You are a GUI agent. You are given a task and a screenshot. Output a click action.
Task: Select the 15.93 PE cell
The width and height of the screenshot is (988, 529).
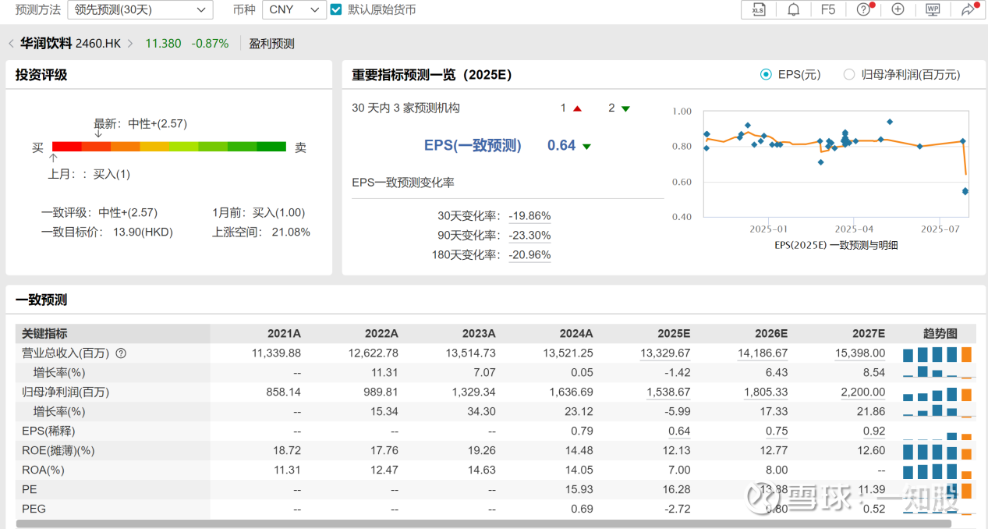click(x=579, y=490)
